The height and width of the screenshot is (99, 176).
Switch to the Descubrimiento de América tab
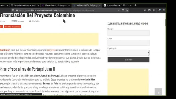[25, 5]
